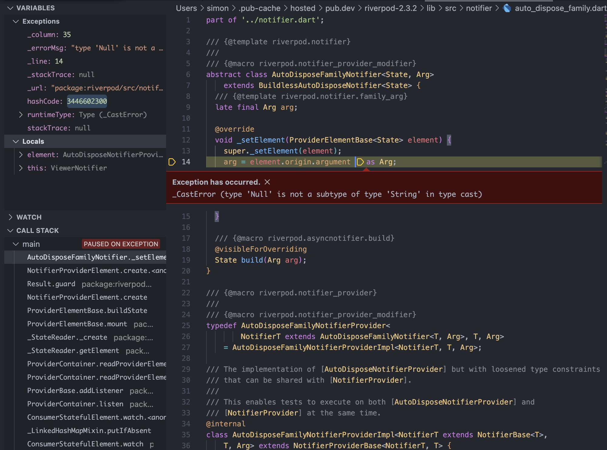Select the ProviderElementBase.buildState frame
Viewport: 607px width, 450px height.
(87, 311)
